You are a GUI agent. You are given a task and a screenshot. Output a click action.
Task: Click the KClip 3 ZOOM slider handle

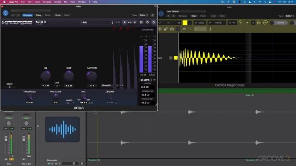[x=9, y=87]
